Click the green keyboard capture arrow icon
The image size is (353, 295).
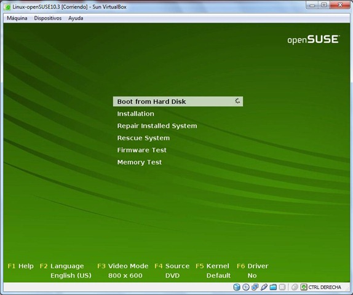[304, 287]
